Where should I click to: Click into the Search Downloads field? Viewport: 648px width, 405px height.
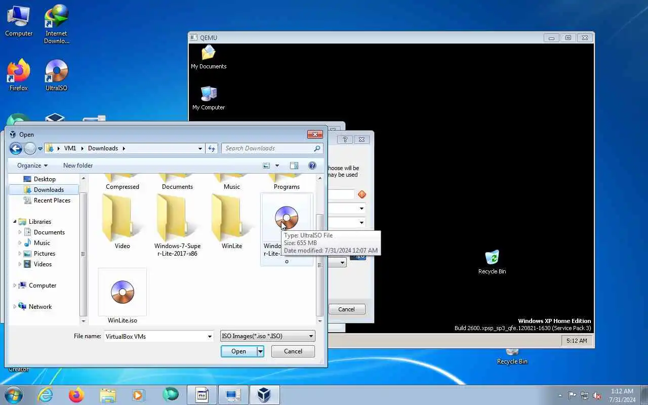coord(267,148)
